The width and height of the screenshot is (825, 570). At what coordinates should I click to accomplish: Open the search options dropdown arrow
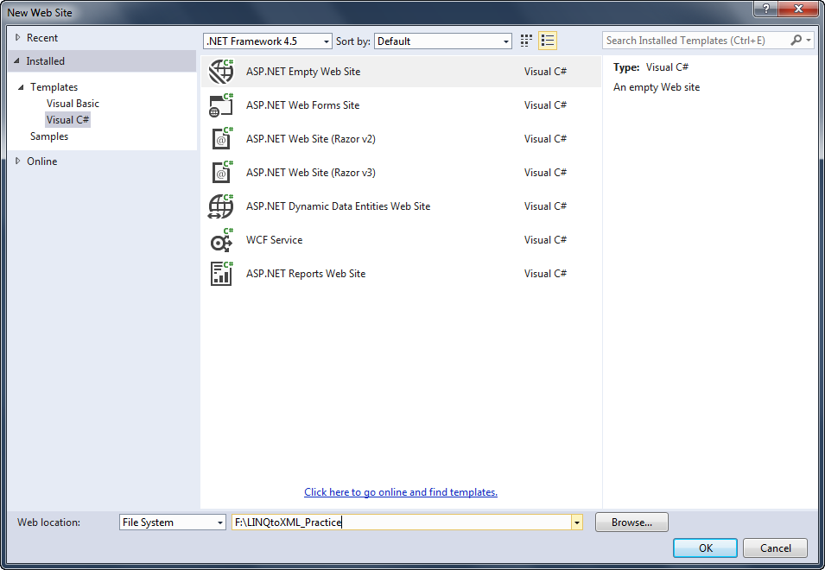[x=809, y=41]
